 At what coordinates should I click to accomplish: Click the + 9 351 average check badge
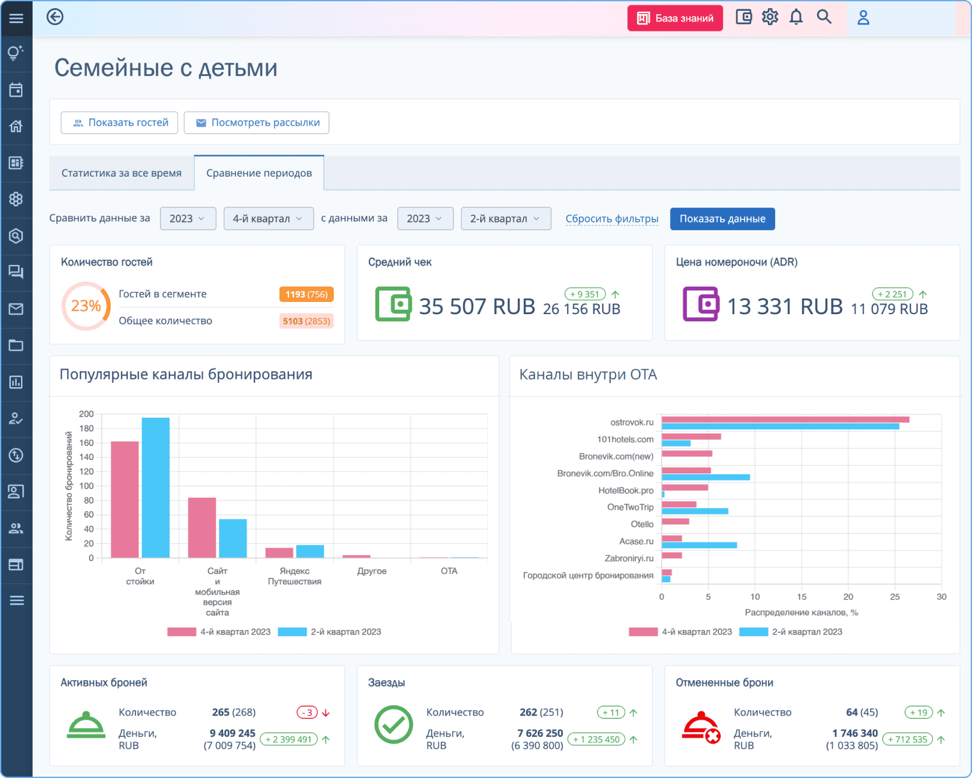click(585, 294)
